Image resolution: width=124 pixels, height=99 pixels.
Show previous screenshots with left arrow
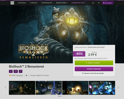point(6,87)
